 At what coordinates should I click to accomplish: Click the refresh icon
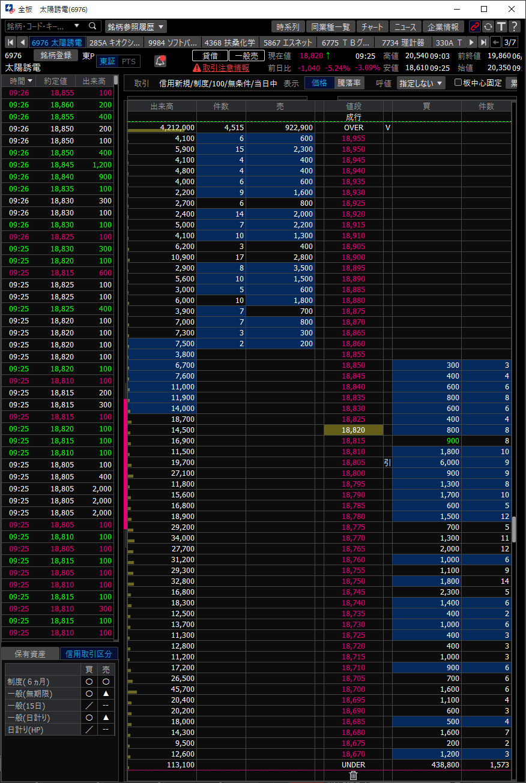[488, 26]
